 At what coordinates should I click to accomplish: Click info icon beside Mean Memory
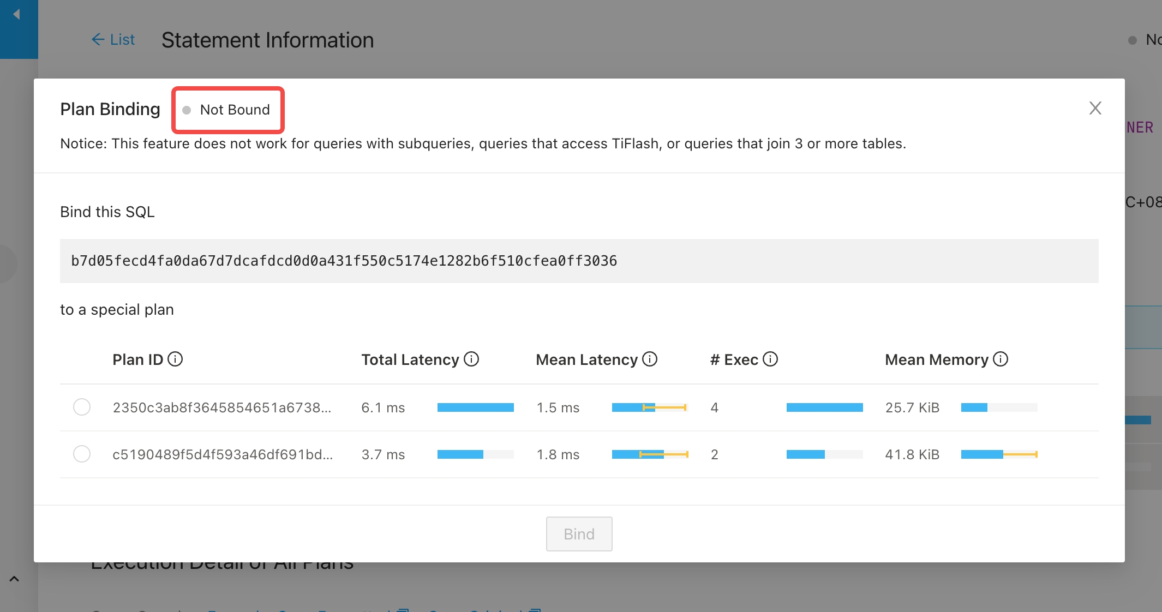tap(1001, 359)
